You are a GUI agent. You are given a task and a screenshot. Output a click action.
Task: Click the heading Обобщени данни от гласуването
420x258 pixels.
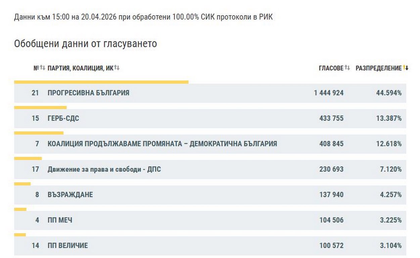coord(85,44)
